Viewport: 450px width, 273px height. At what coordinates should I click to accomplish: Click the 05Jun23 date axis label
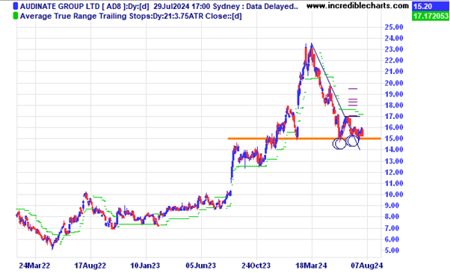click(x=200, y=266)
